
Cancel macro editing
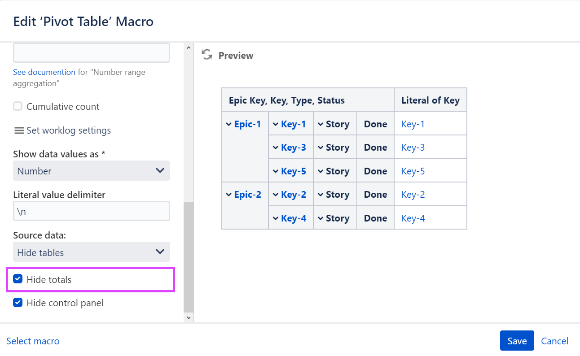click(555, 341)
